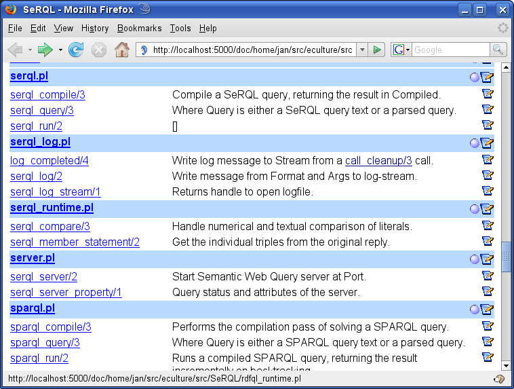
Task: Open the Forward history dropdown arrow
Action: click(60, 50)
